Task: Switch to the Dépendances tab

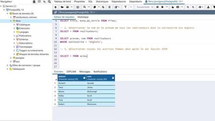Action: 119,2
